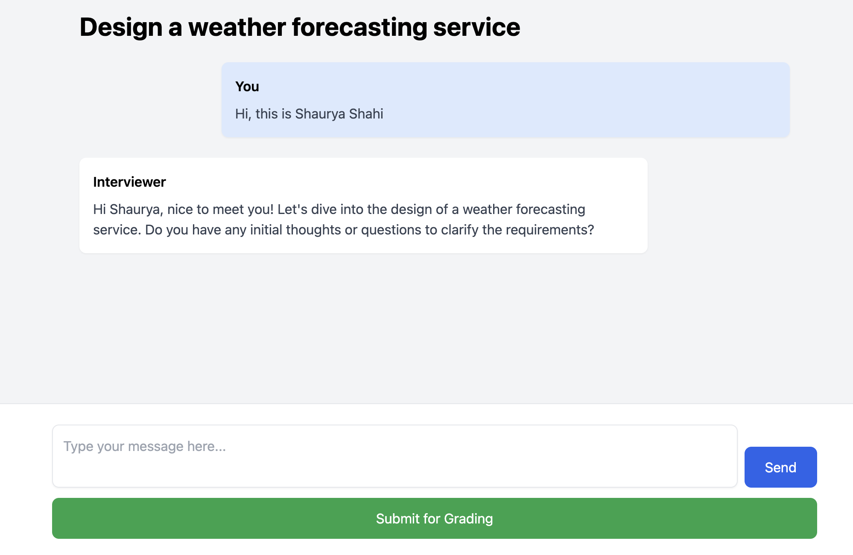The image size is (853, 555).
Task: Click the word 'weather' in the page heading
Action: [237, 27]
